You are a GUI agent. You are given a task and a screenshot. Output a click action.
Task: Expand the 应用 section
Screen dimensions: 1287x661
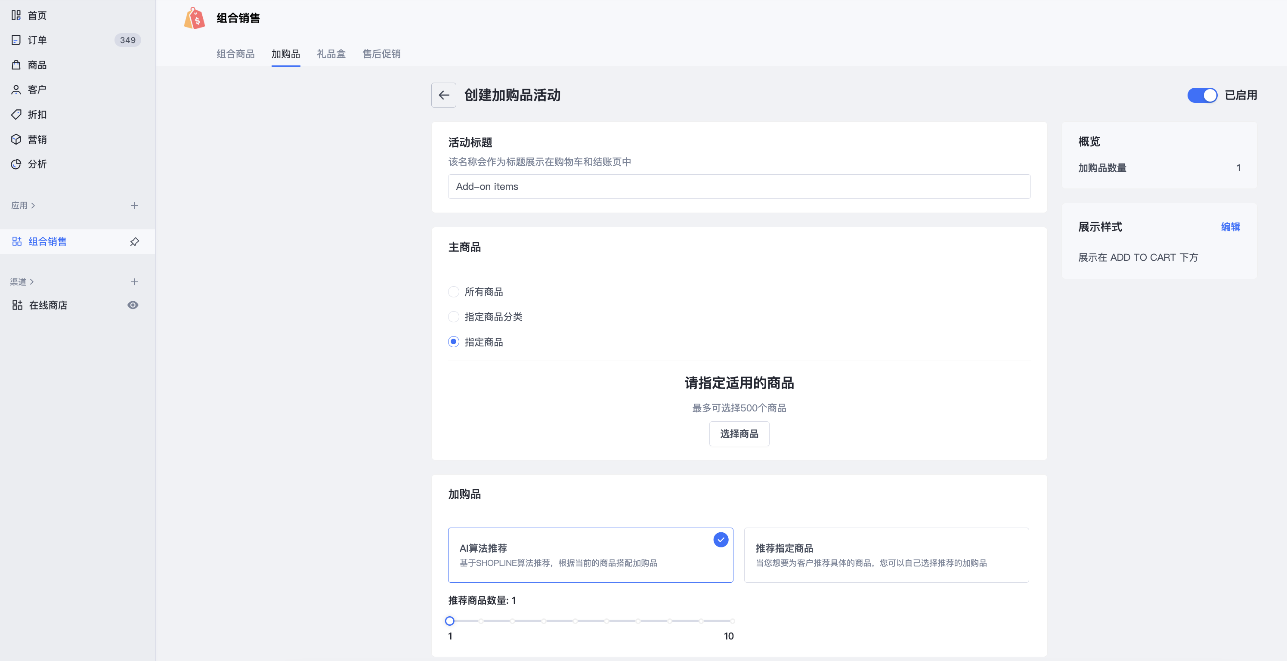[23, 205]
